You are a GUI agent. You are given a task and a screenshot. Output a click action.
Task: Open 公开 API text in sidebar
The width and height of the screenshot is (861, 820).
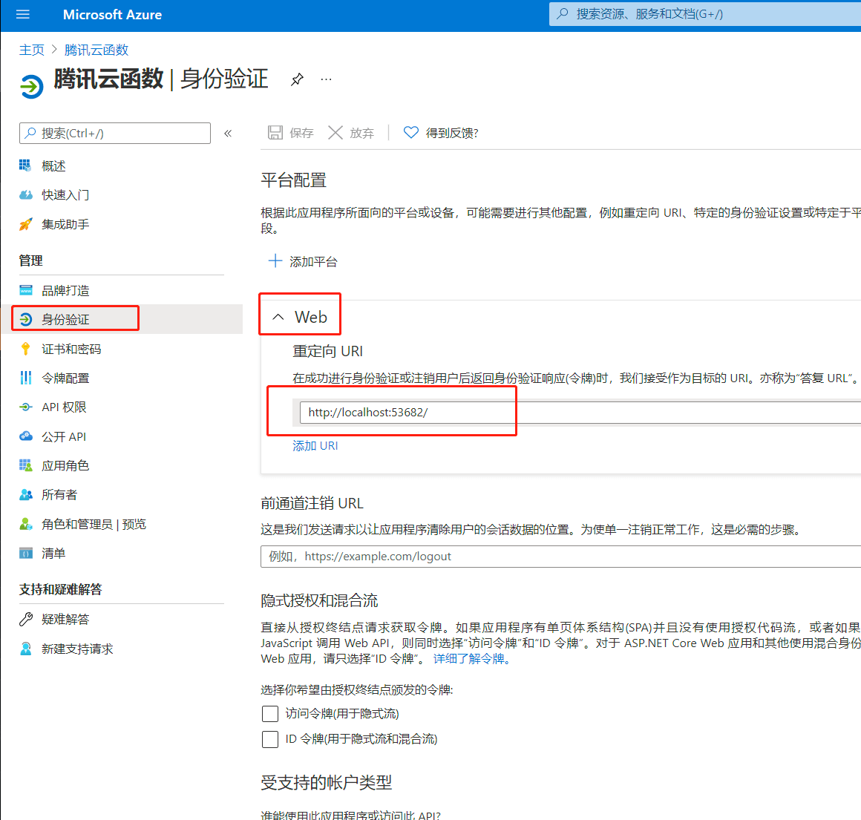click(64, 437)
